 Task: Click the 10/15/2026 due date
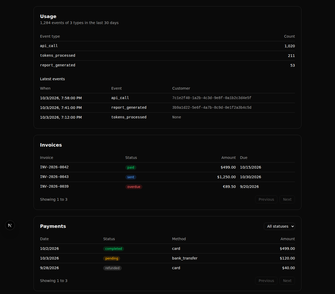250,167
